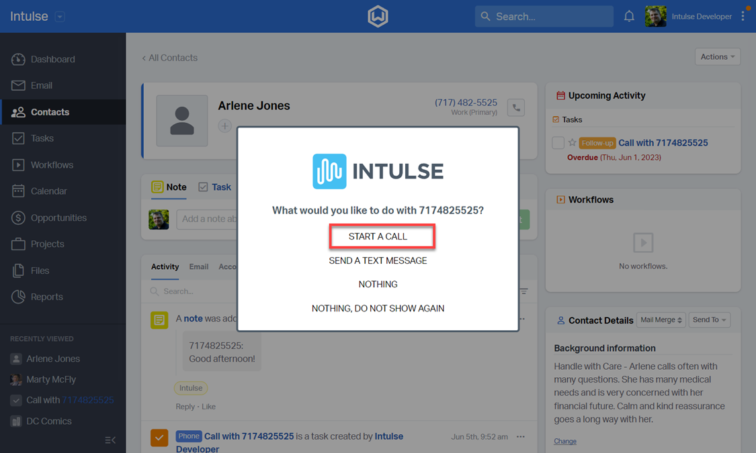Viewport: 756px width, 453px height.
Task: Select SEND A TEXT MESSAGE option
Action: (378, 260)
